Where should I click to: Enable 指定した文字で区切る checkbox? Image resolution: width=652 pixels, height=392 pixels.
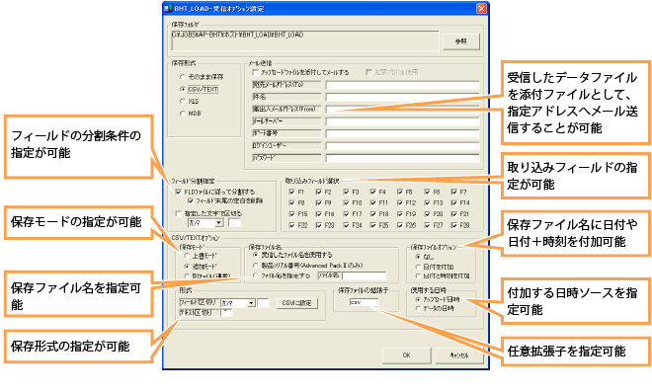pos(179,213)
